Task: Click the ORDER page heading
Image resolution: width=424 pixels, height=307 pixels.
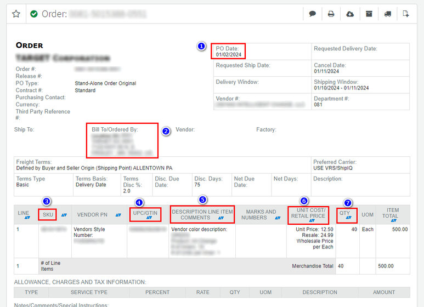Action: 30,46
